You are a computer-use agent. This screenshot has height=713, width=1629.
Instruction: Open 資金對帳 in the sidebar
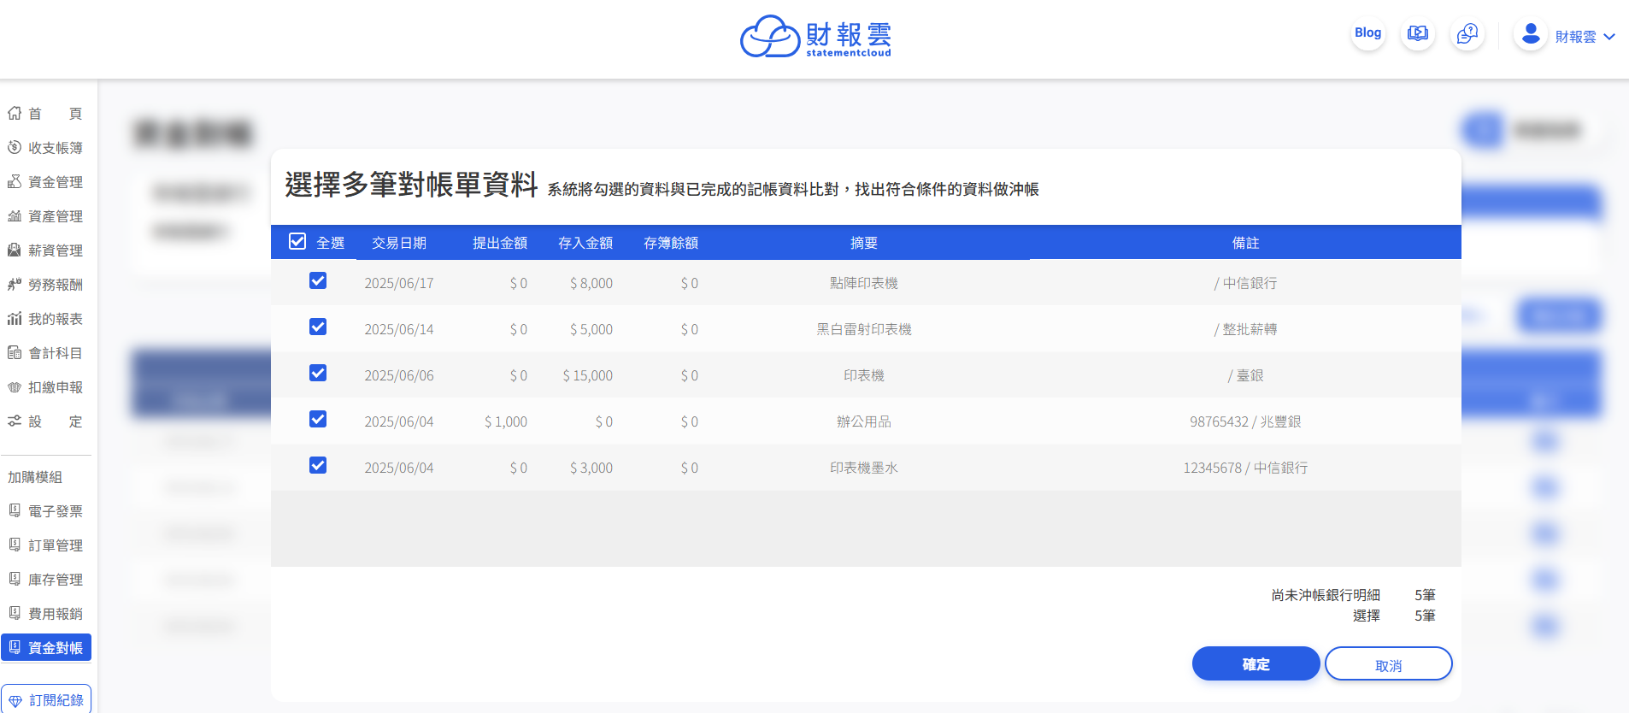(46, 647)
